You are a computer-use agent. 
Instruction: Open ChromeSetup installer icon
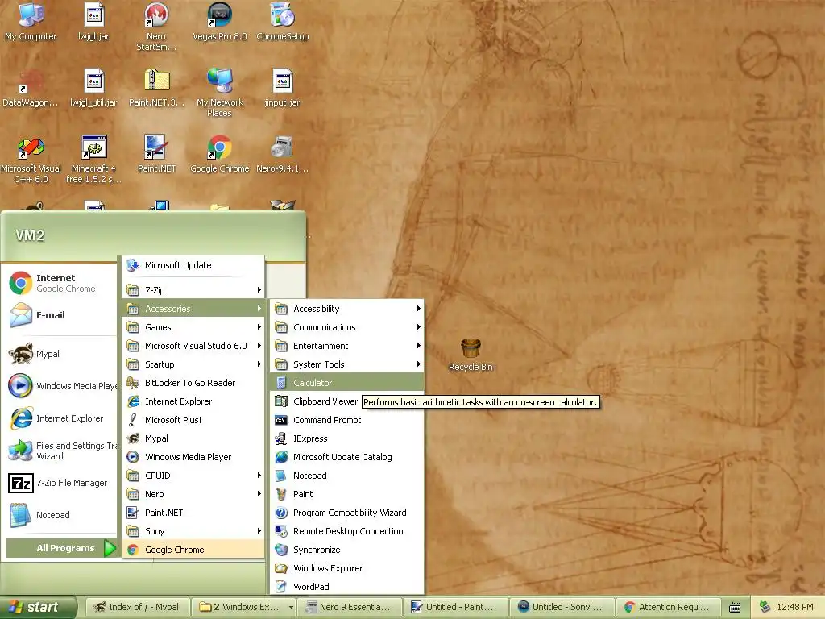pos(283,22)
